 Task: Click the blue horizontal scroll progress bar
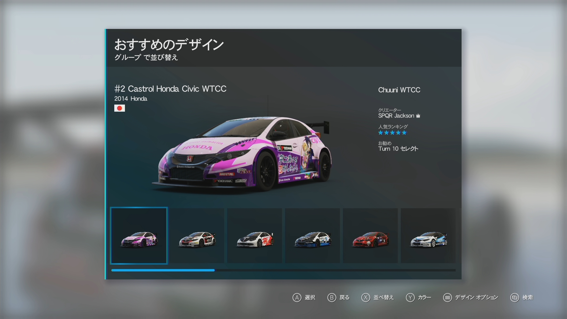163,270
